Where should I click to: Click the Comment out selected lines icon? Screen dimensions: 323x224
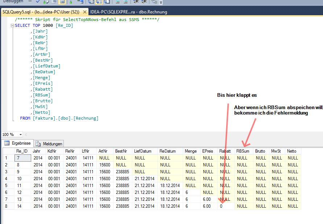pos(117,2)
